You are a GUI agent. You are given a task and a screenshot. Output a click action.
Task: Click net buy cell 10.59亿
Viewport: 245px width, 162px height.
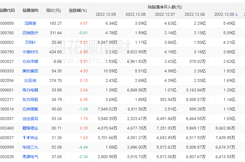pos(110,71)
